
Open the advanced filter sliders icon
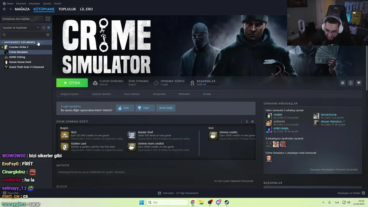(x=48, y=35)
